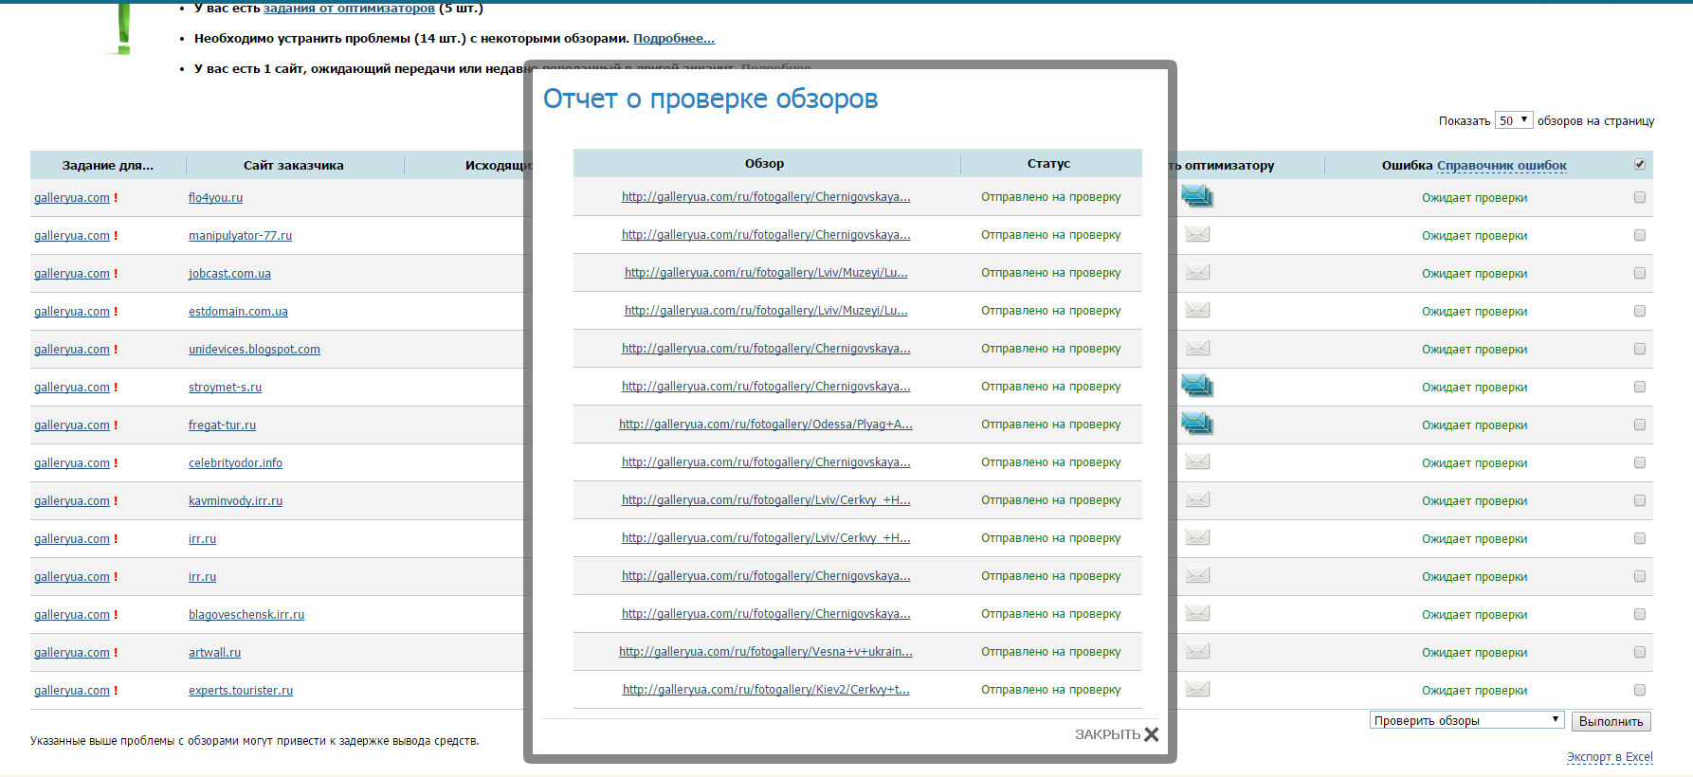Open the artwall.ru customer site link
This screenshot has width=1693, height=777.
[214, 653]
